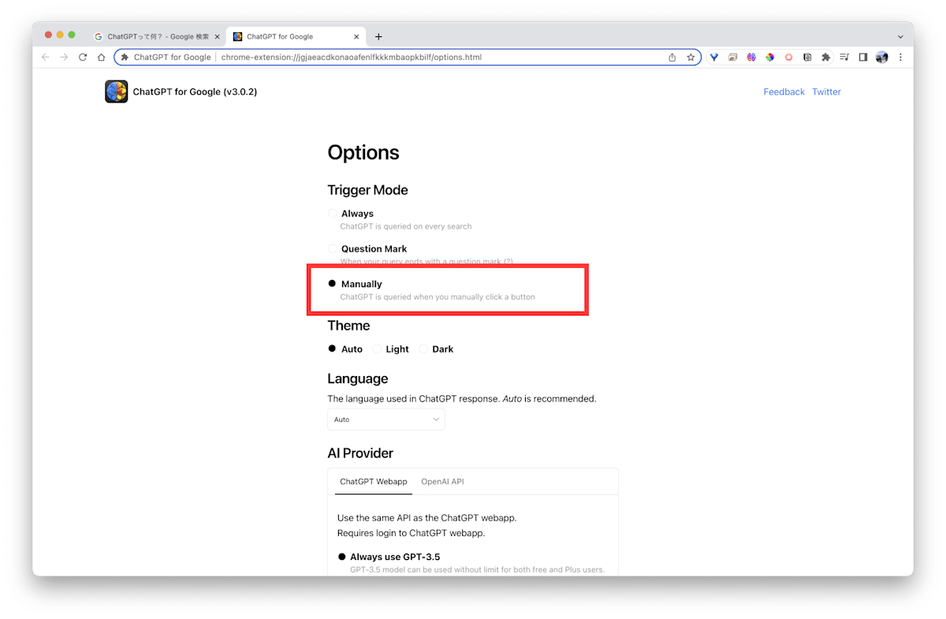Click 'Use the same API as the ChatGPT webapp' text
The image size is (946, 619).
426,518
